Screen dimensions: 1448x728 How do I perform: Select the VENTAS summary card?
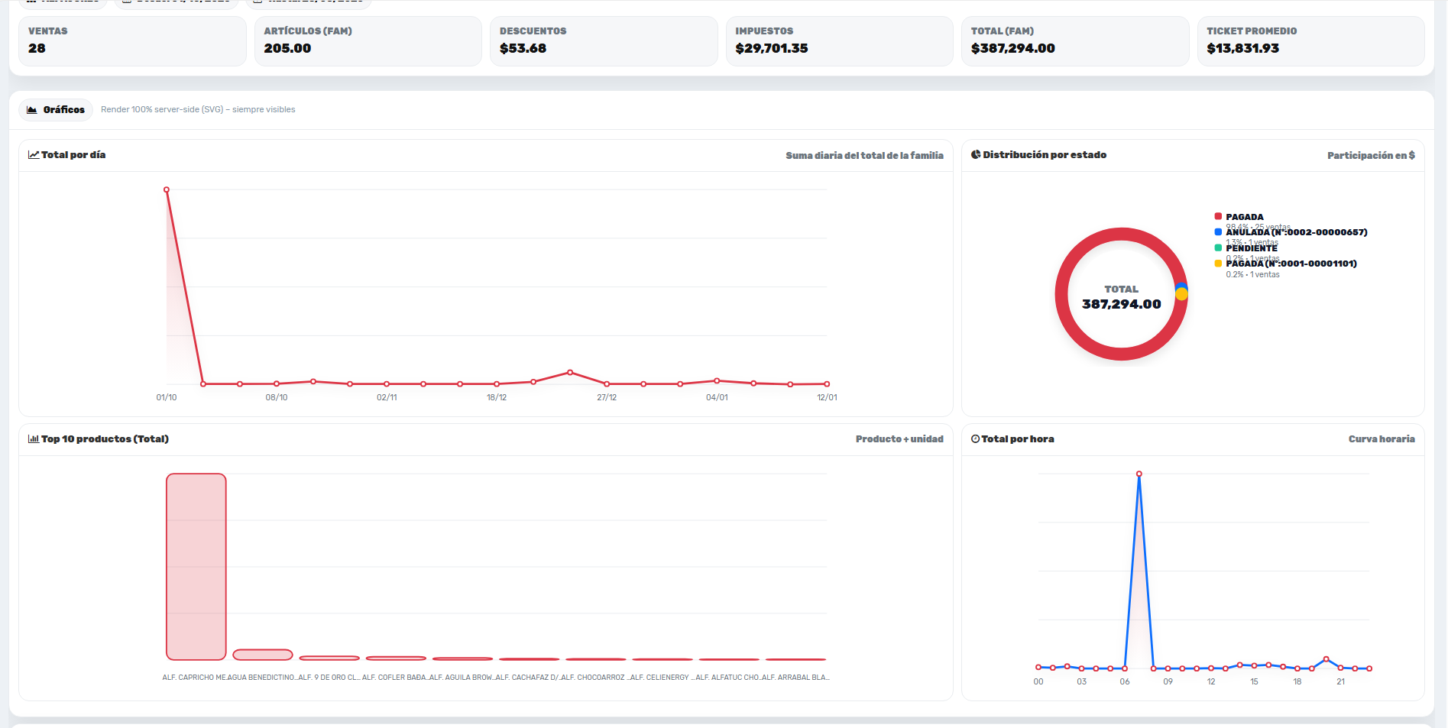[x=132, y=41]
